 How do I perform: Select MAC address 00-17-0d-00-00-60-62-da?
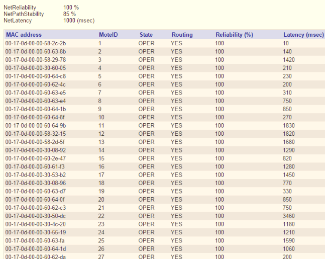36,256
